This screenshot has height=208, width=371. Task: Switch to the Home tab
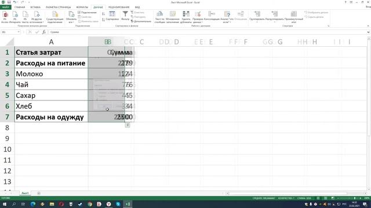[x=20, y=8]
